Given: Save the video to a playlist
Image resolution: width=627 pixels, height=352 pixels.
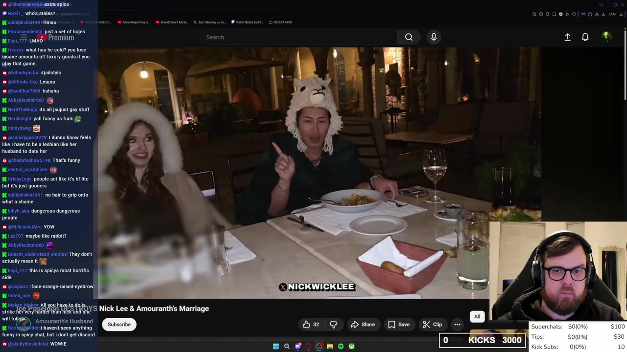Looking at the screenshot, I should (x=399, y=325).
